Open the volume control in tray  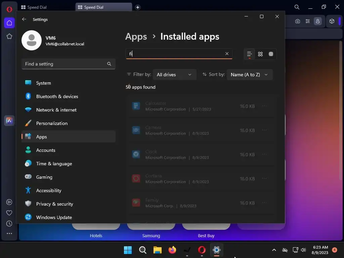[303, 250]
